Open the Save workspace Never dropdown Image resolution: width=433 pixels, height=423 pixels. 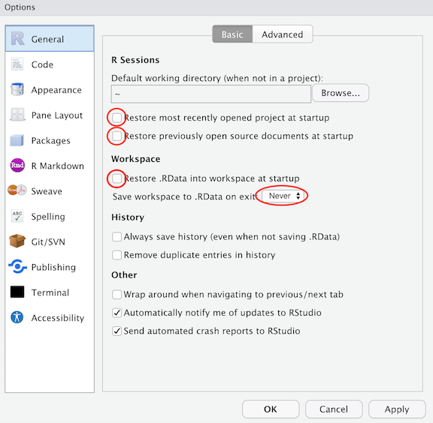coord(283,196)
